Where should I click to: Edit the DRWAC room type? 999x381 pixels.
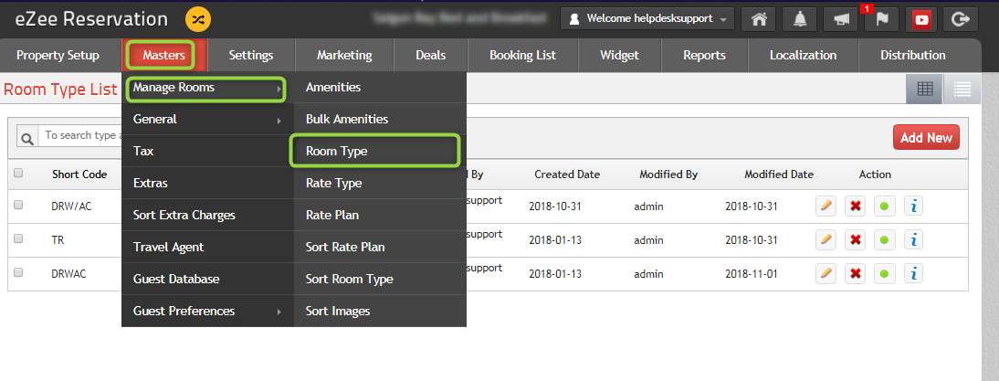pyautogui.click(x=825, y=274)
